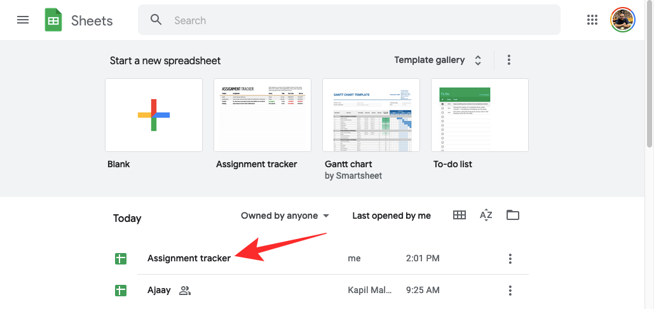
Task: Pick the To-do list template
Action: tap(480, 115)
